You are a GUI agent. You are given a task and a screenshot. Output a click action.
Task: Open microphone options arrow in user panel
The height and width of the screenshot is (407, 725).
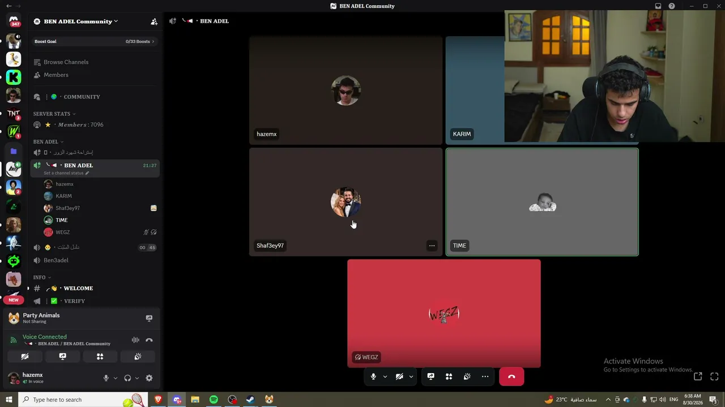point(116,378)
